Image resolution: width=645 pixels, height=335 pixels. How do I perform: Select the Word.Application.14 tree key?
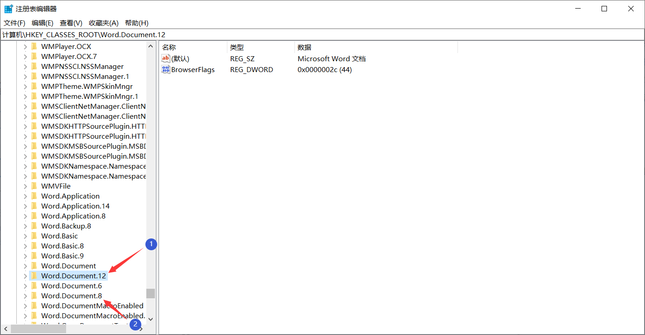pos(76,206)
